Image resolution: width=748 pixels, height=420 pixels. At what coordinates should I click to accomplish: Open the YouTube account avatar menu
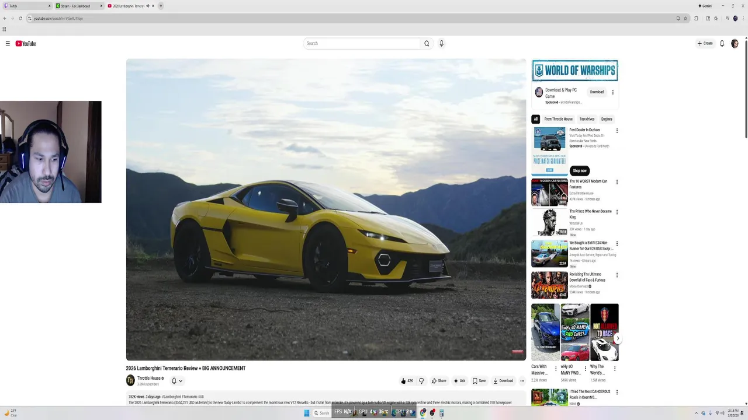(x=735, y=43)
